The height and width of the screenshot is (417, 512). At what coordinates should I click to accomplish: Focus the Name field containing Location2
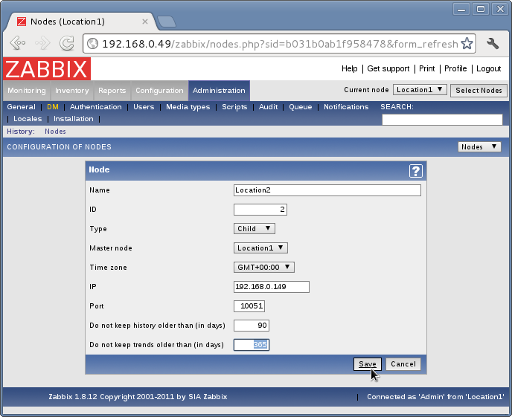pos(327,190)
